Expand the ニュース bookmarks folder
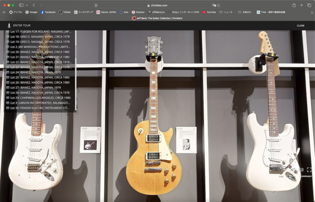 click(227, 12)
